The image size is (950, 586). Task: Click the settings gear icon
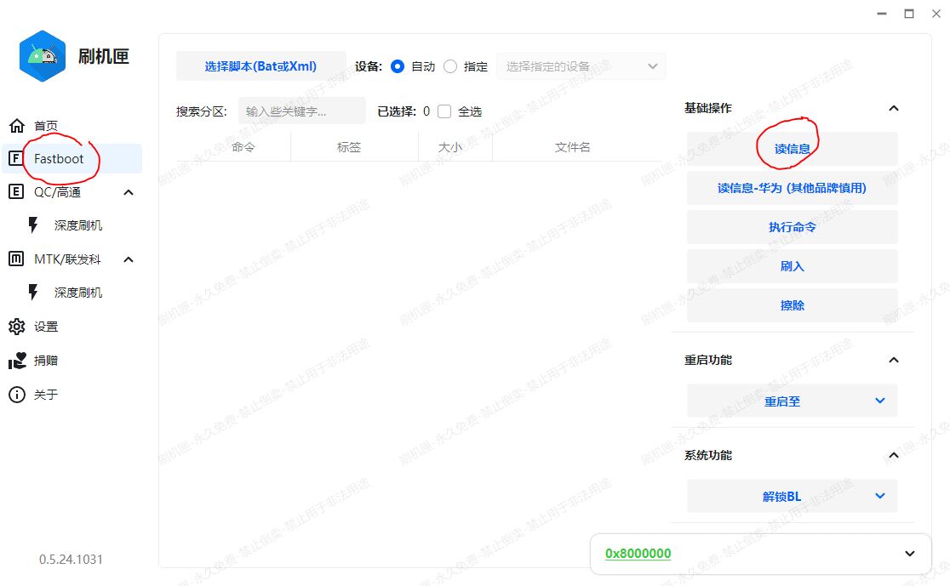coord(16,327)
